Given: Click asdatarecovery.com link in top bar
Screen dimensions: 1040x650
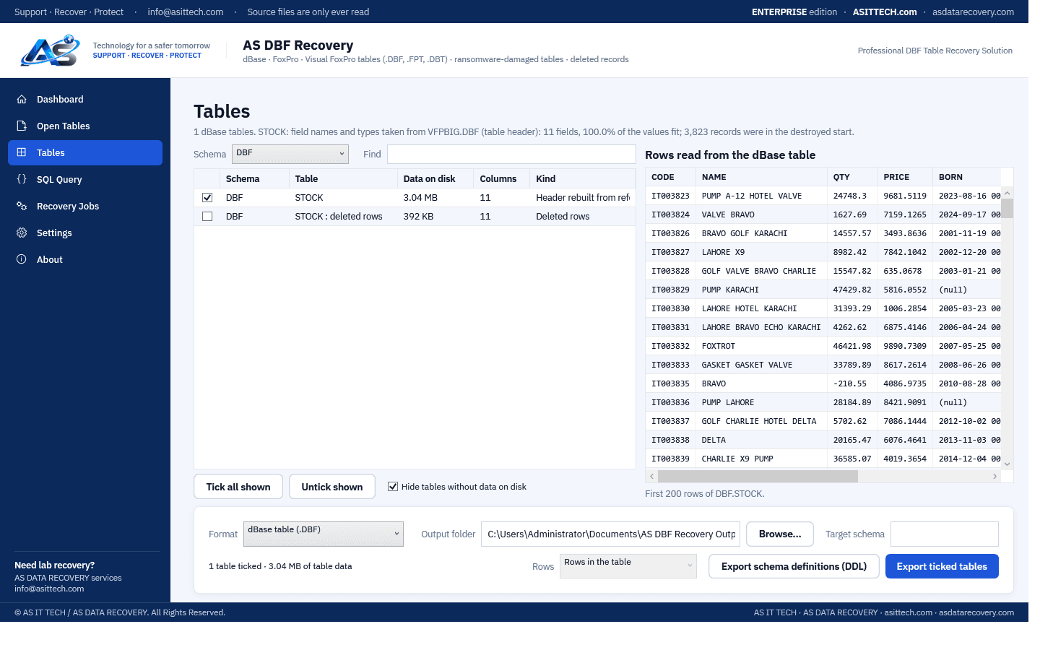Looking at the screenshot, I should (973, 12).
